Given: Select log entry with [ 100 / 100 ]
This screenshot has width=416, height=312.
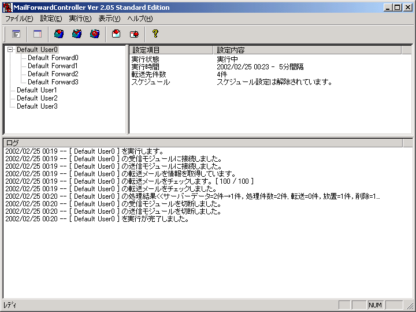Looking at the screenshot, I should tap(129, 181).
